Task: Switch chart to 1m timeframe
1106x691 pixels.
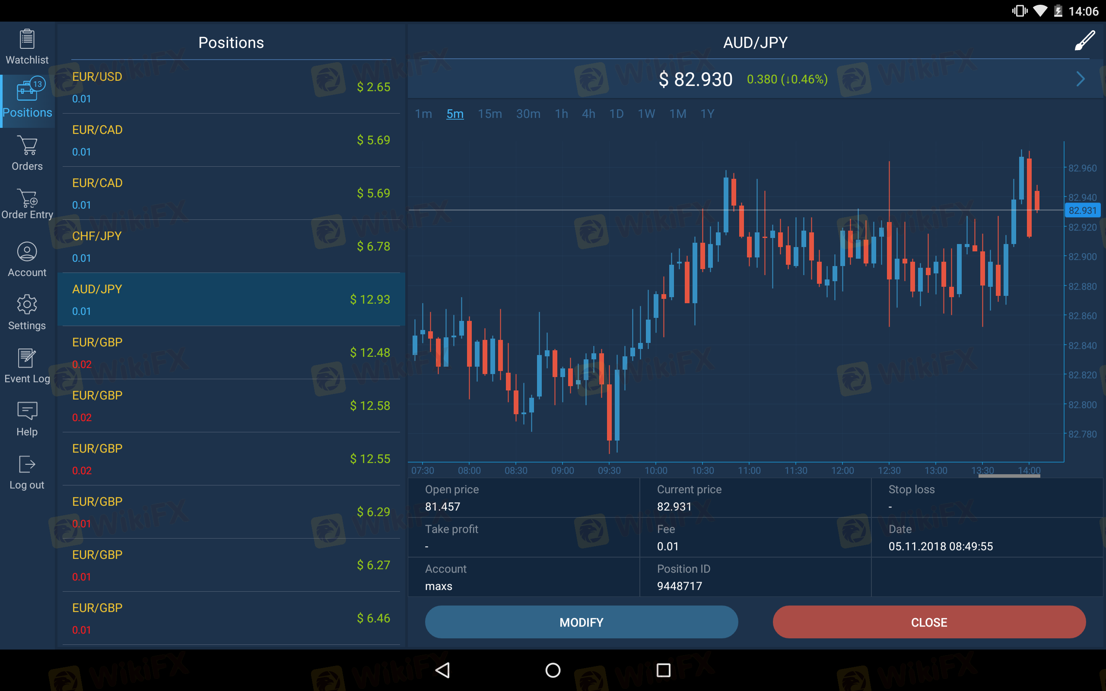Action: tap(423, 114)
